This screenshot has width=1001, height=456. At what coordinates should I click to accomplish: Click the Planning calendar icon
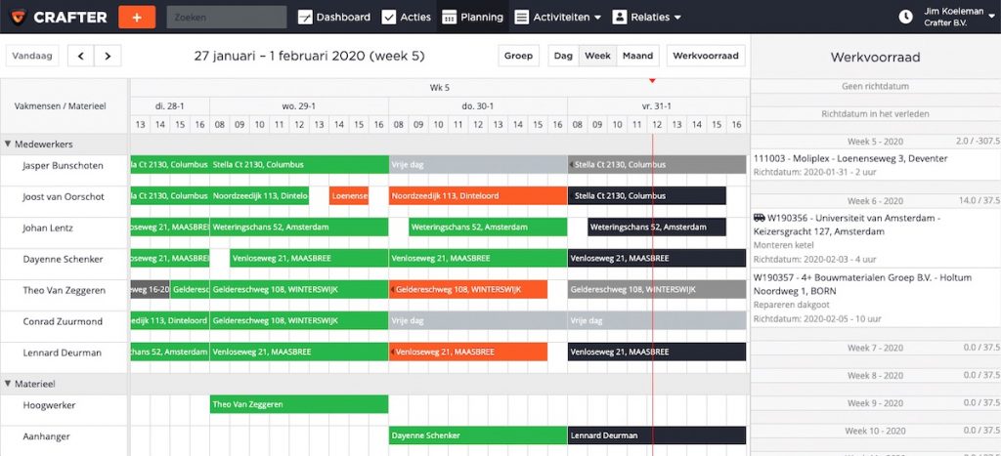[x=449, y=18]
